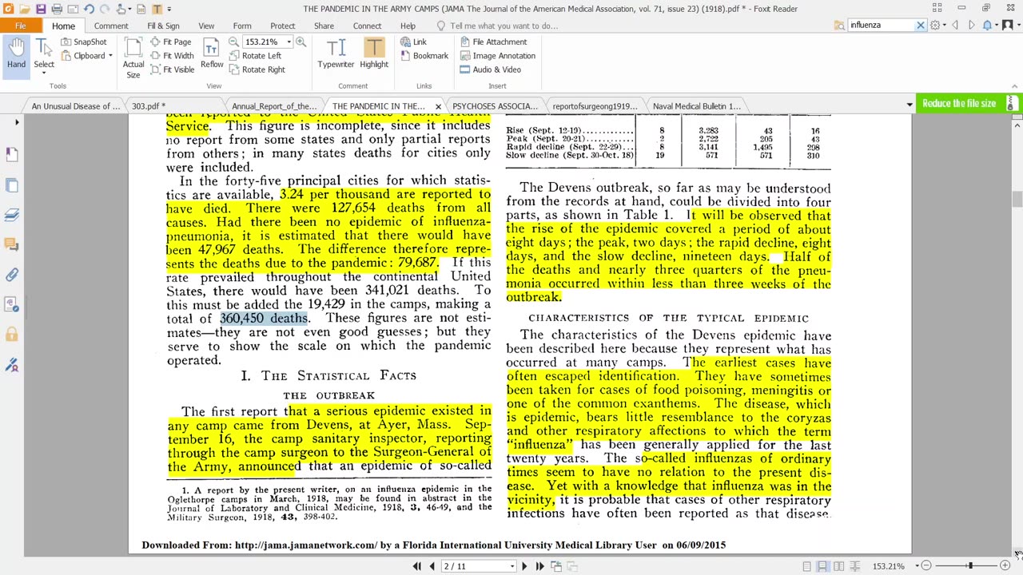Screen dimensions: 1023x575
Task: Open the security lock panel in sidebar
Action: pyautogui.click(x=12, y=335)
